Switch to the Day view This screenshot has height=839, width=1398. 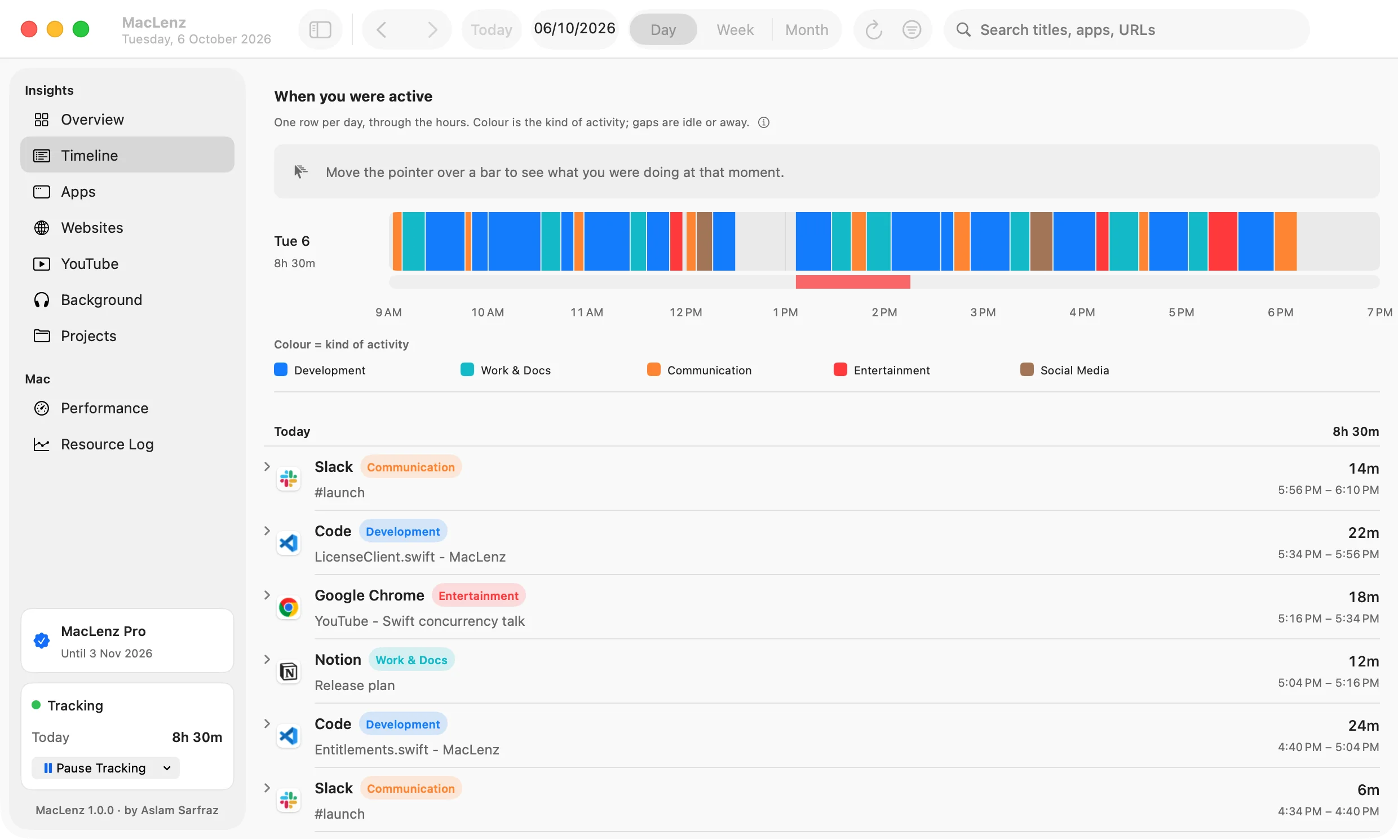pyautogui.click(x=663, y=29)
